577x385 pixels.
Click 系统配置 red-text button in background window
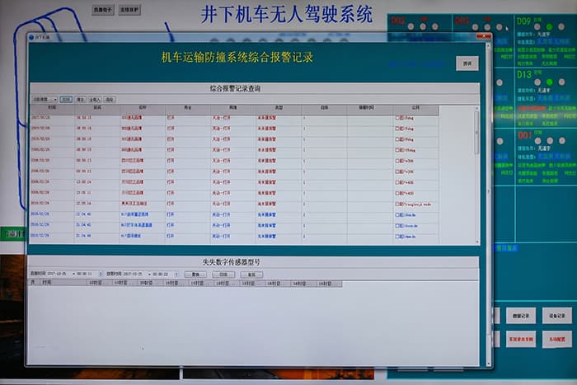(556, 340)
